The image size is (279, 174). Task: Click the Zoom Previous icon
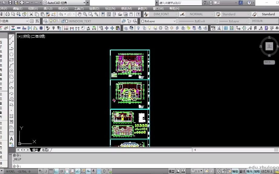(x=96, y=14)
